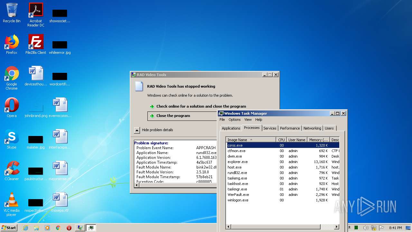Sort processes by CPU column
Screen dimensions: 412x232
tap(281, 140)
